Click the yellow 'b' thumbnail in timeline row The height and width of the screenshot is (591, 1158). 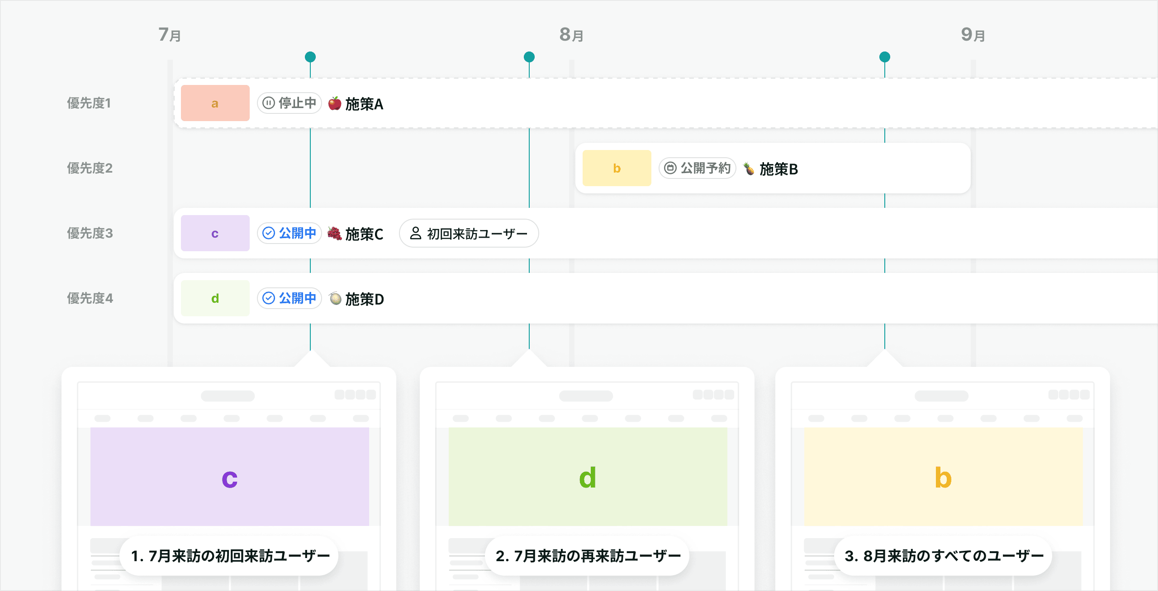point(617,168)
